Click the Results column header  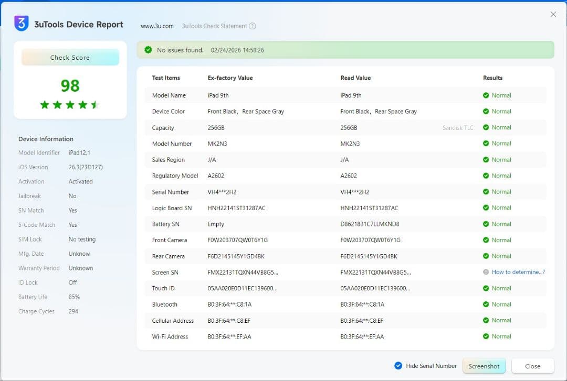(492, 78)
